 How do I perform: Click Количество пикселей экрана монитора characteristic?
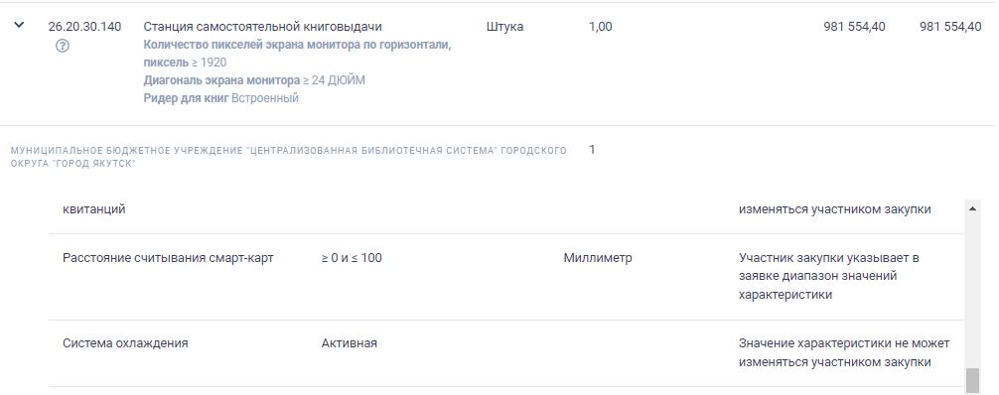click(297, 54)
